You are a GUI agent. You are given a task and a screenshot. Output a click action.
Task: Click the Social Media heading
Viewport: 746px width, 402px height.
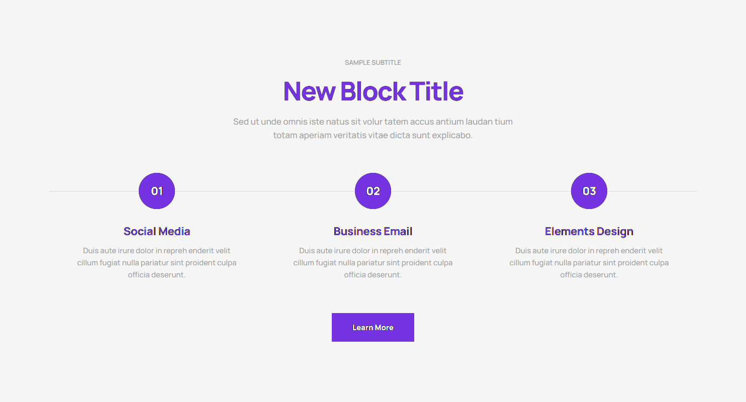pyautogui.click(x=157, y=231)
